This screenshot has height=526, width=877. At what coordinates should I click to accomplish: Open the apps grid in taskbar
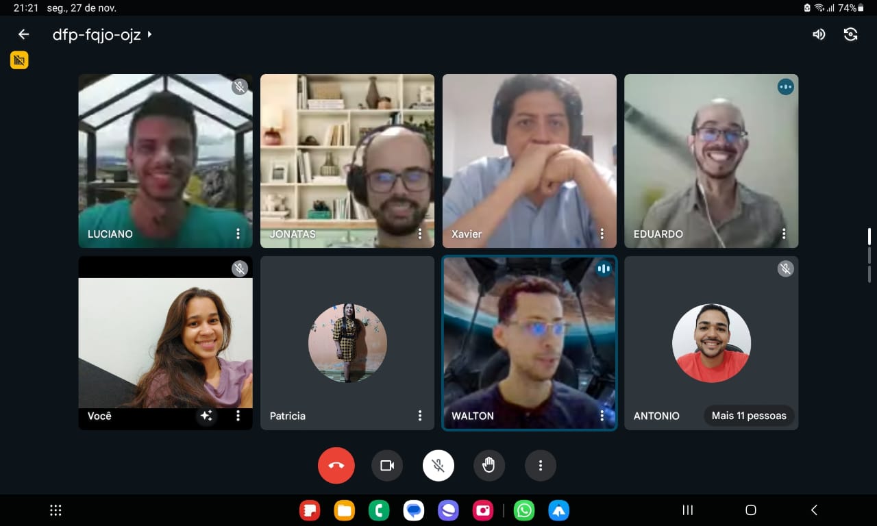pyautogui.click(x=56, y=510)
